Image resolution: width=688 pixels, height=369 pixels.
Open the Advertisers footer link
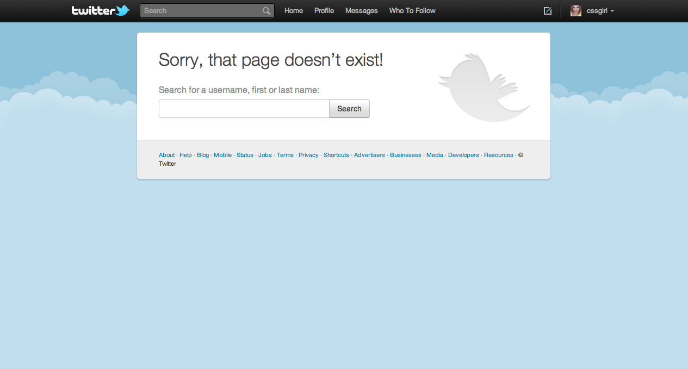click(369, 155)
